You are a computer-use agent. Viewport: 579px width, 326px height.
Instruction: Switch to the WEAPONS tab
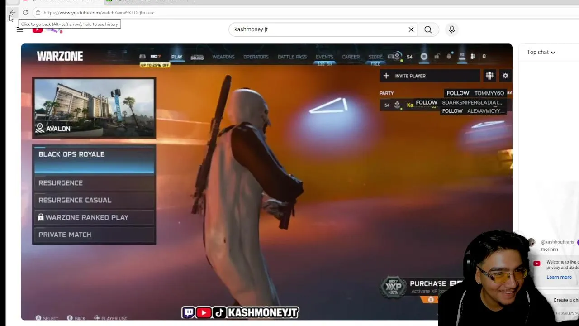tap(223, 57)
